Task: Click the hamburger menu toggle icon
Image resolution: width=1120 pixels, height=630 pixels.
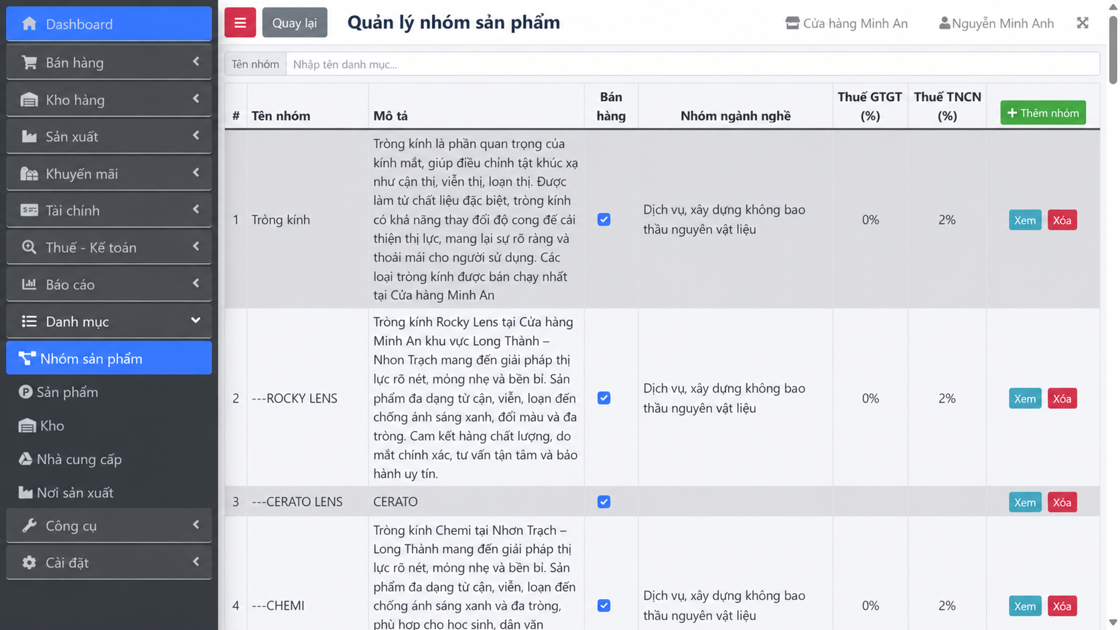Action: pos(240,23)
